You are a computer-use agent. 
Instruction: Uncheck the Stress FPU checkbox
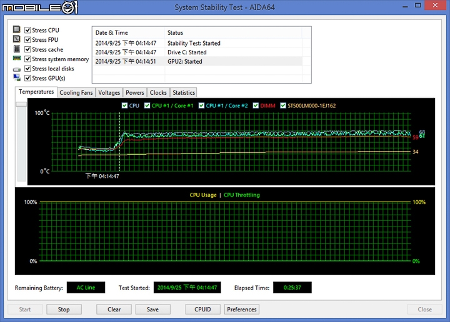pyautogui.click(x=27, y=39)
